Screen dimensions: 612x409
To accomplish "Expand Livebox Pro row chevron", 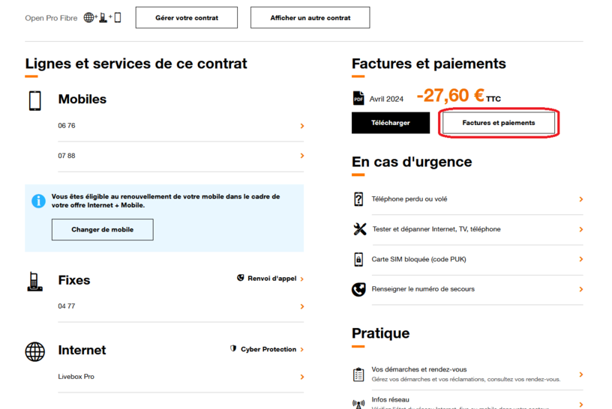I will click(x=302, y=377).
